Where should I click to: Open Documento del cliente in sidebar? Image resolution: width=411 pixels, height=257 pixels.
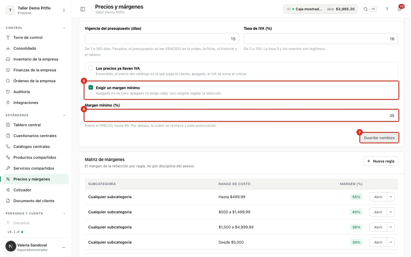click(36, 201)
